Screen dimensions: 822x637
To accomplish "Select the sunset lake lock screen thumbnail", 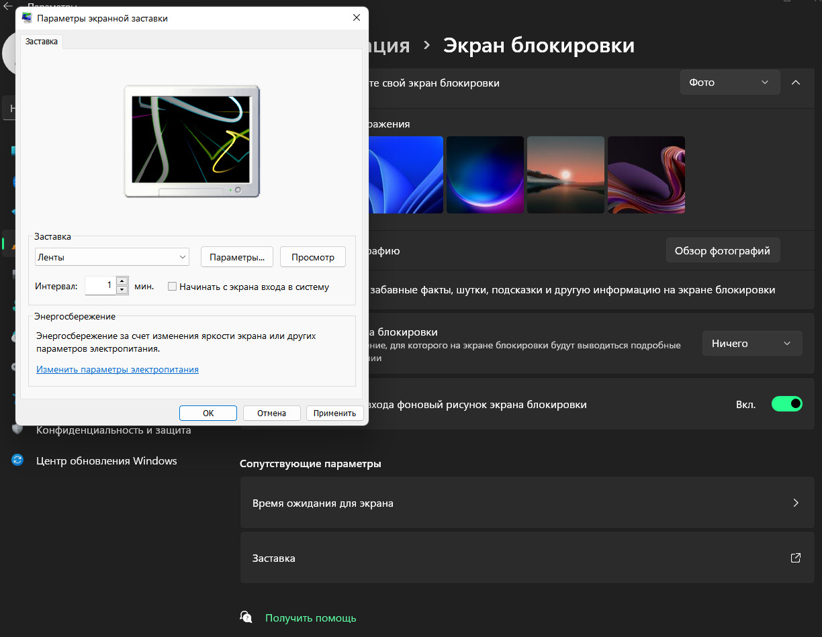I will [x=565, y=175].
